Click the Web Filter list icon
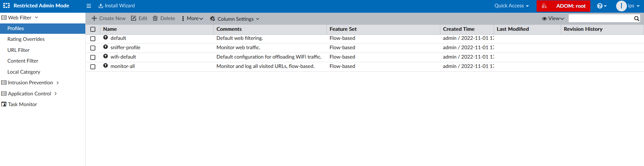This screenshot has height=166, width=644. click(4, 18)
